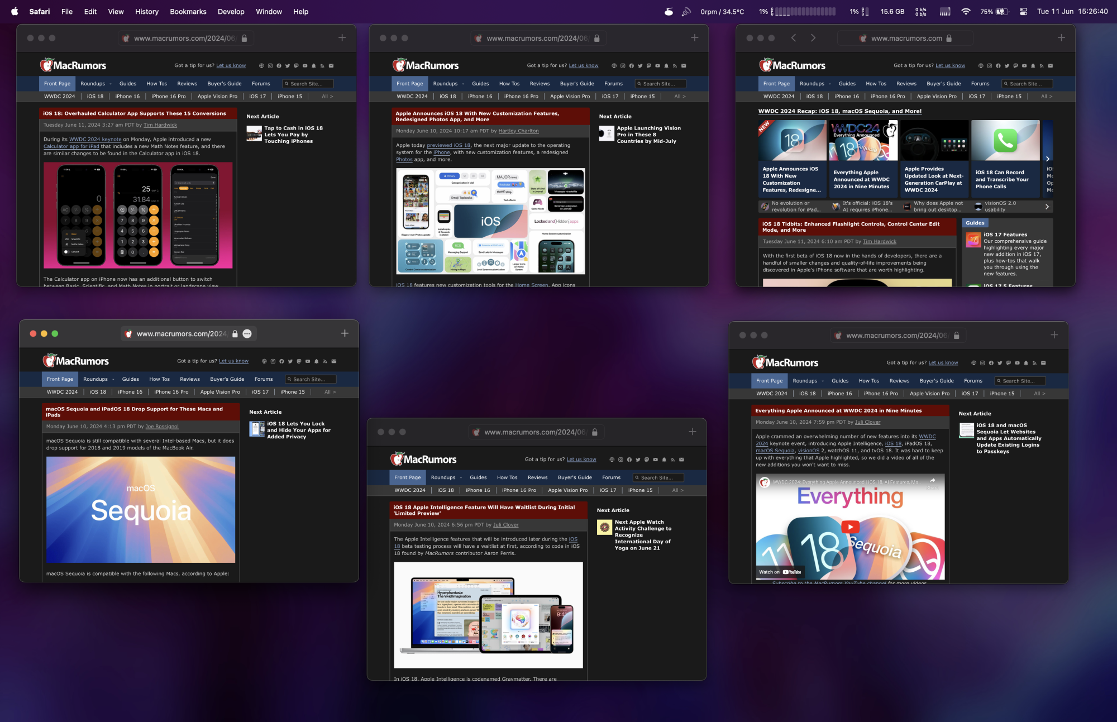Select Buyer's Guide tab in the front page window
1117x722 pixels.
tap(943, 84)
